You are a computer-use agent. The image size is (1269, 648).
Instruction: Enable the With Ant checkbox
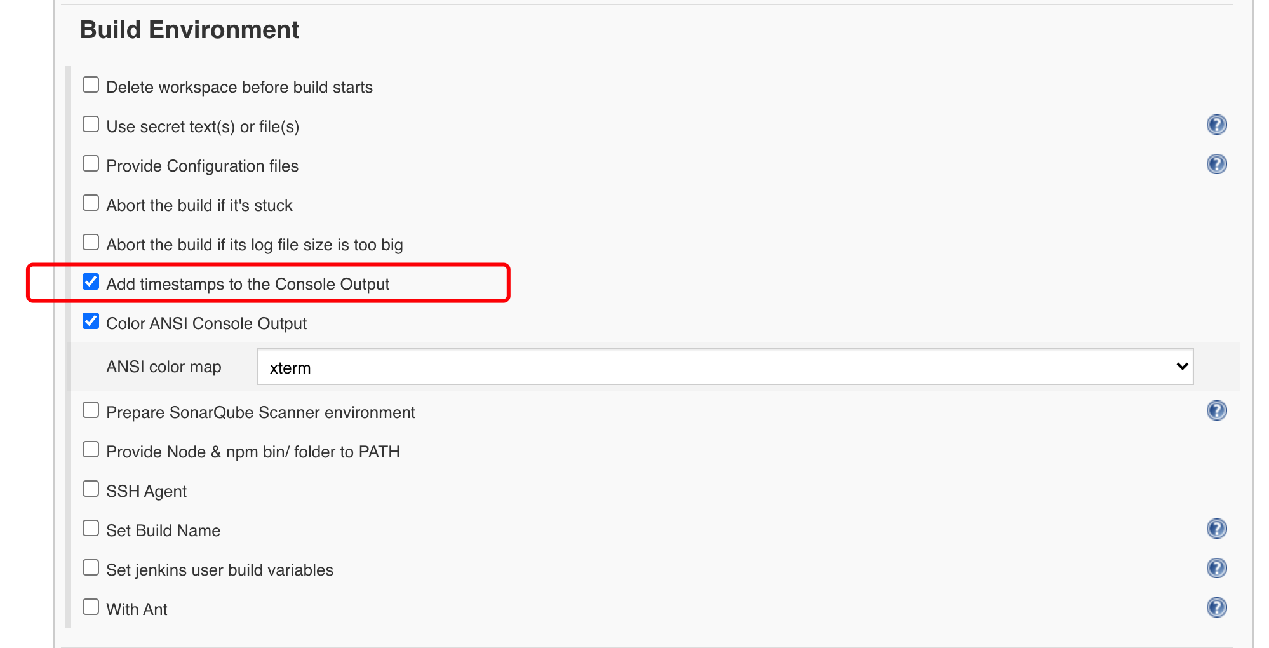pos(91,607)
